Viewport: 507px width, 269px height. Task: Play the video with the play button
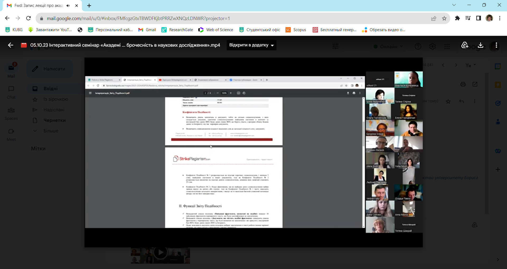tap(160, 253)
